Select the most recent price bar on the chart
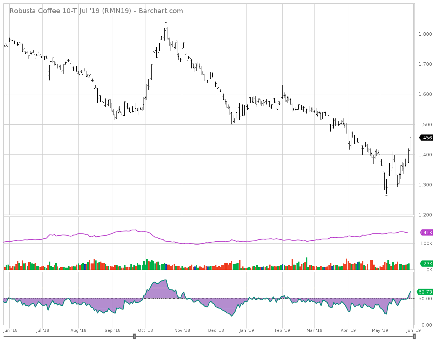434x342 pixels. click(410, 143)
